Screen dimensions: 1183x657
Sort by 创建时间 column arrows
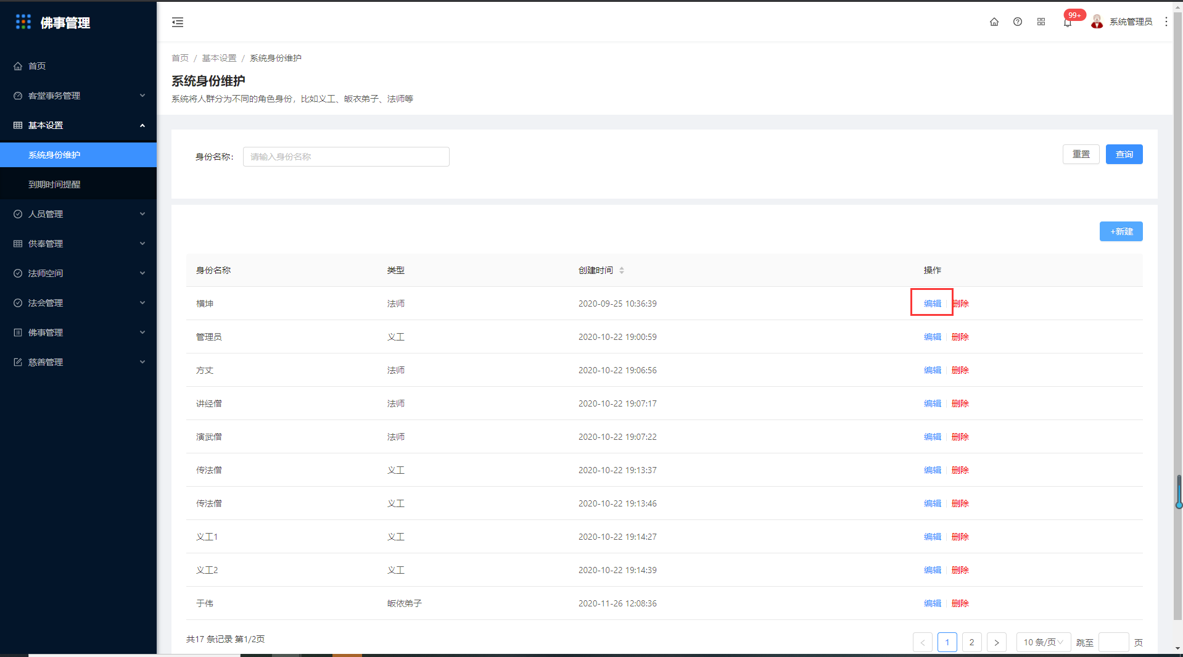tap(622, 270)
